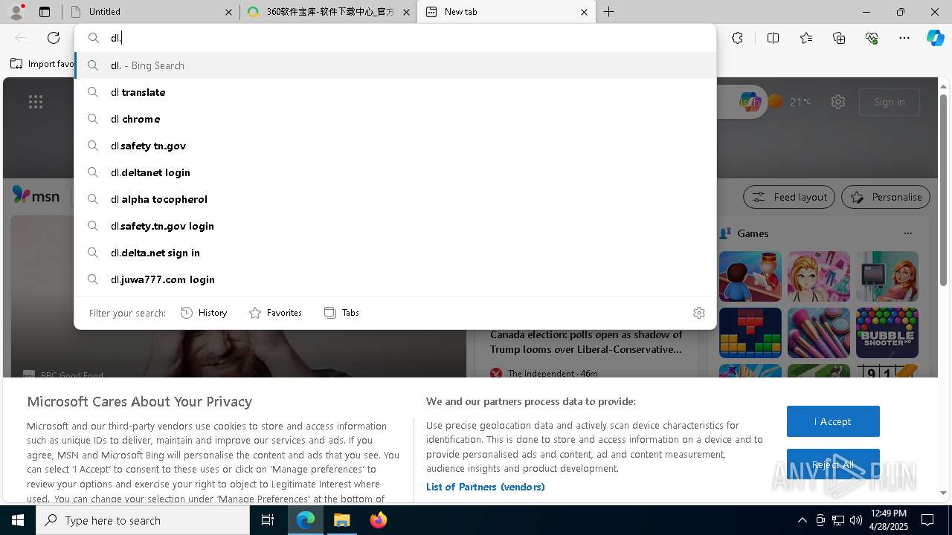Open Games section more options
This screenshot has width=952, height=535.
(x=907, y=233)
